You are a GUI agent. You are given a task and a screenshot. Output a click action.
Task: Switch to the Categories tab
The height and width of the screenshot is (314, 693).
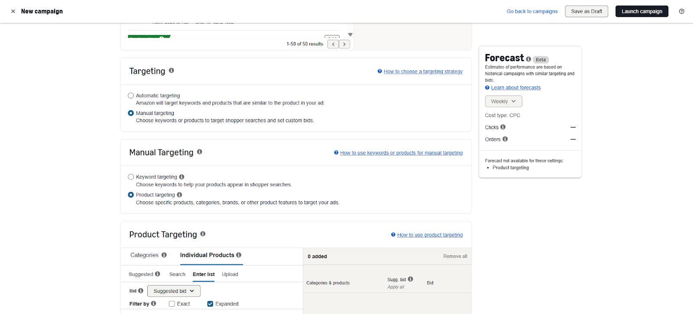(145, 255)
